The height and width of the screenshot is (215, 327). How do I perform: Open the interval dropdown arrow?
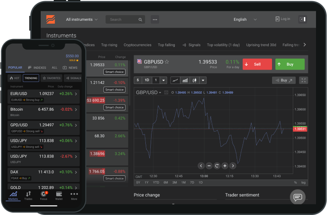coord(164,80)
